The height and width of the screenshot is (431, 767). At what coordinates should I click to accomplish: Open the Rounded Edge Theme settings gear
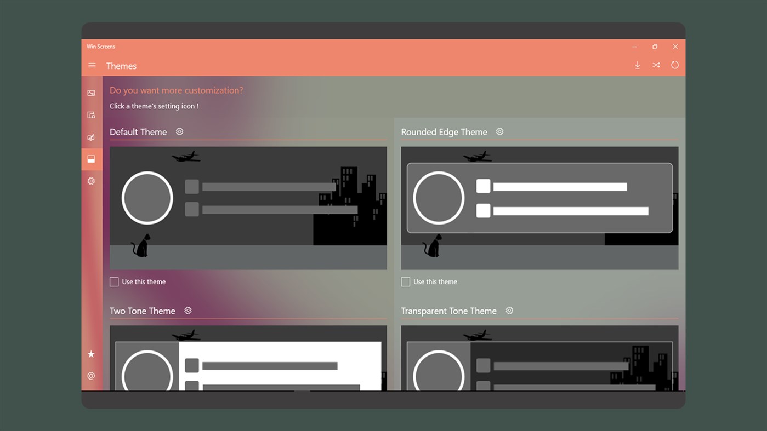pos(499,131)
